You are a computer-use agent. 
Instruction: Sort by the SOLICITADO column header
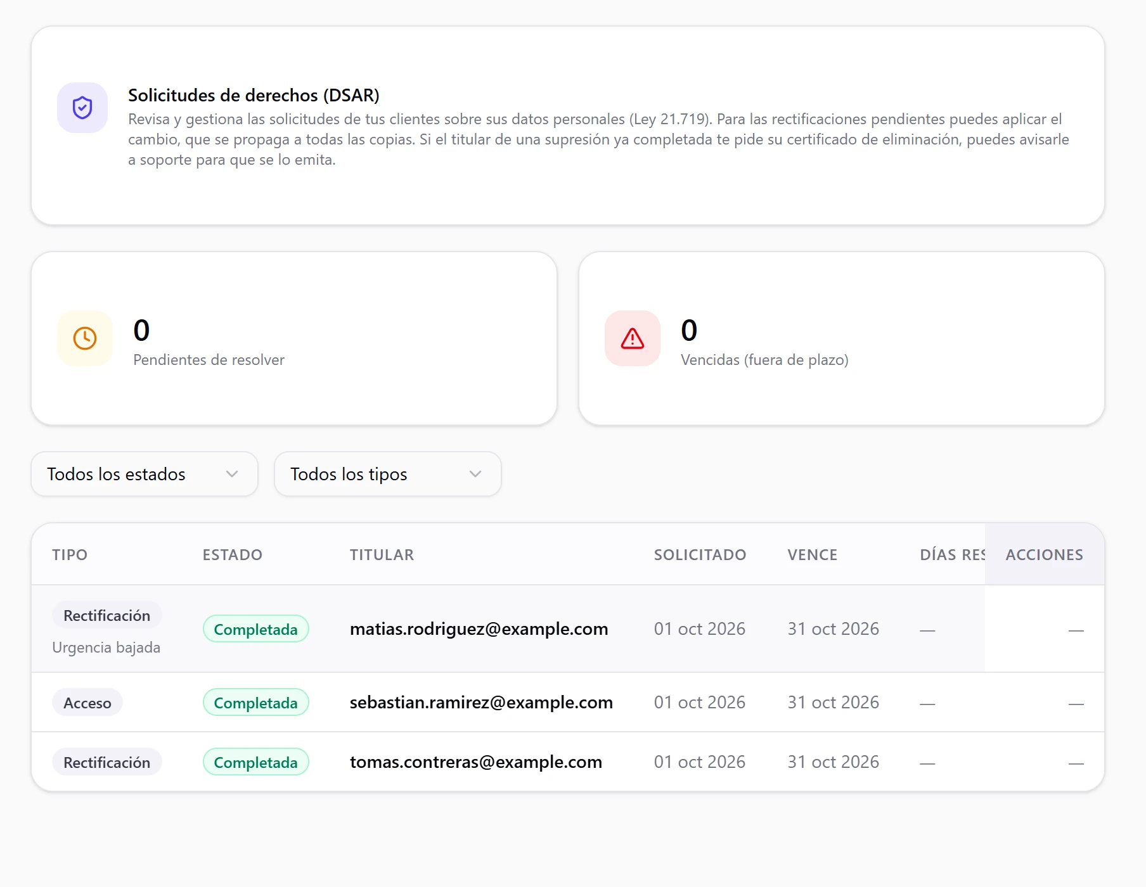coord(700,555)
